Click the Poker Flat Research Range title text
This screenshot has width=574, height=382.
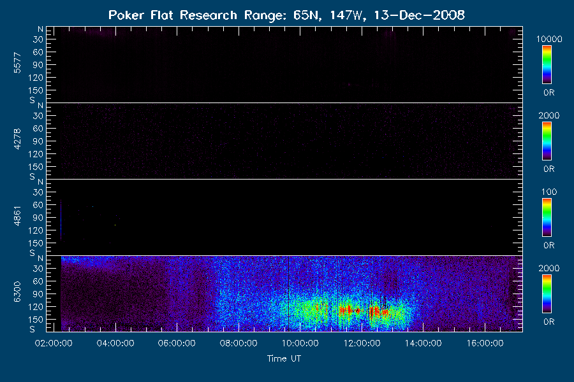click(286, 15)
